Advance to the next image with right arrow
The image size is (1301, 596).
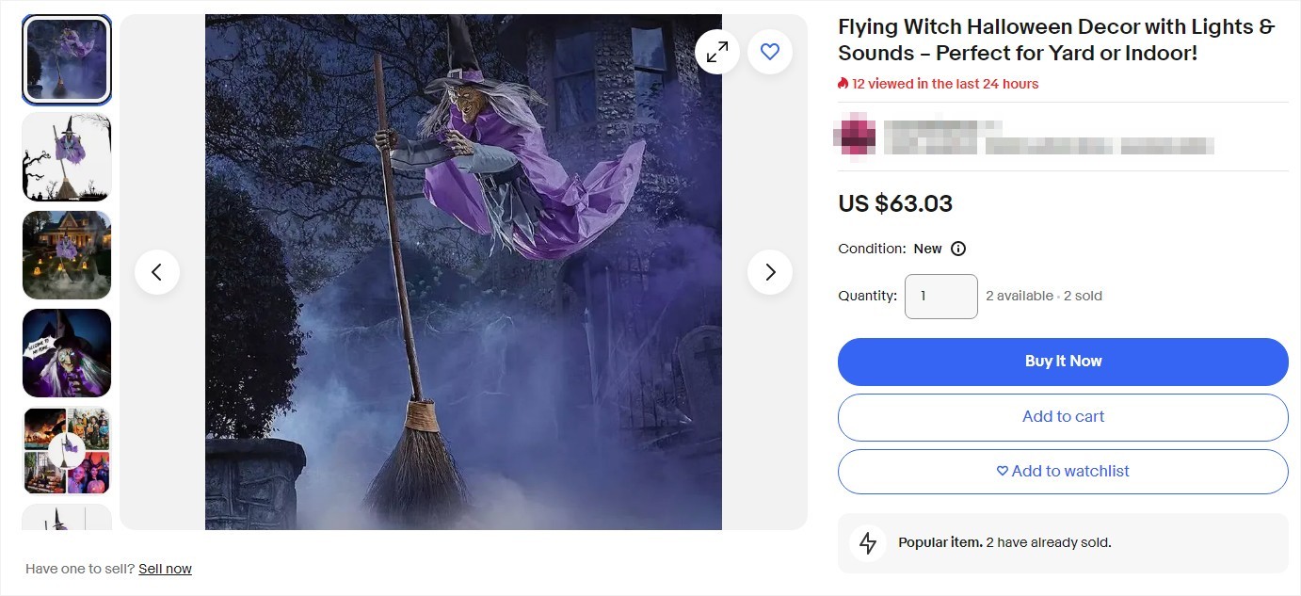tap(770, 272)
